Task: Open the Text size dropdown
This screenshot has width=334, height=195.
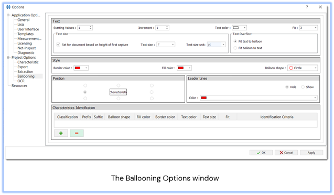Action: [166, 45]
